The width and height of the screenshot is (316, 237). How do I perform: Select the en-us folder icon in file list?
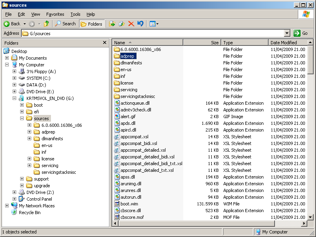(117, 70)
